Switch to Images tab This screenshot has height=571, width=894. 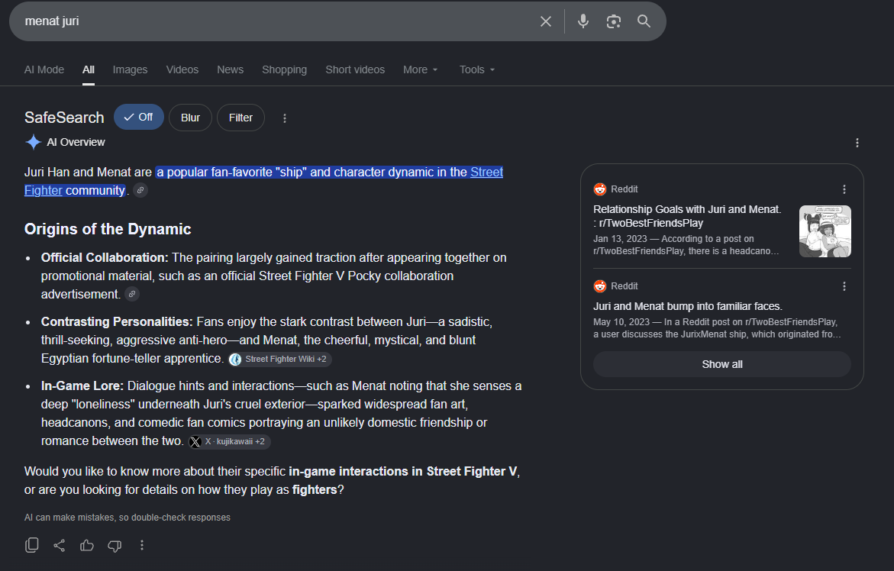(x=130, y=69)
